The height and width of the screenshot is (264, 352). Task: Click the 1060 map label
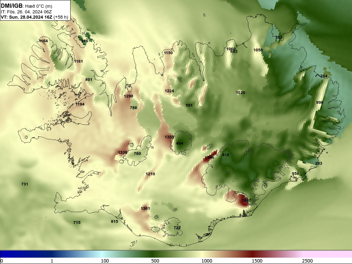[231, 49]
